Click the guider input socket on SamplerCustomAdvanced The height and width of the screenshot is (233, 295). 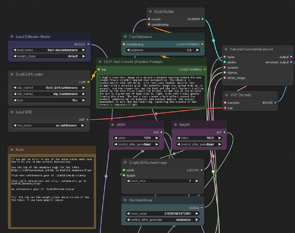(225, 62)
